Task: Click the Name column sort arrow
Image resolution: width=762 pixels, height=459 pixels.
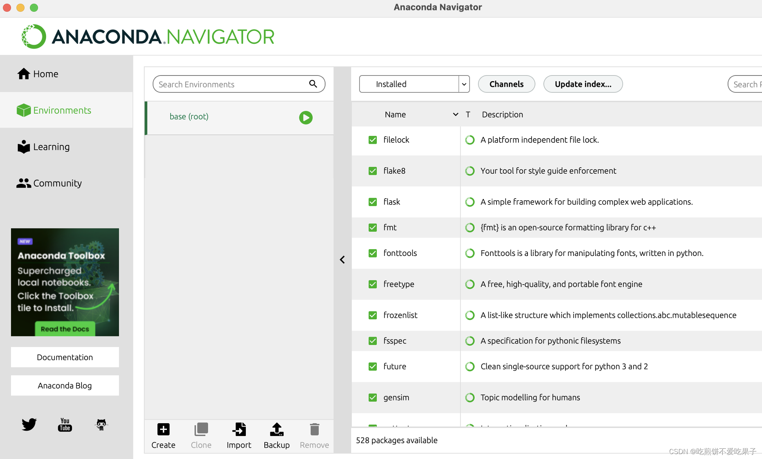Action: pyautogui.click(x=455, y=114)
